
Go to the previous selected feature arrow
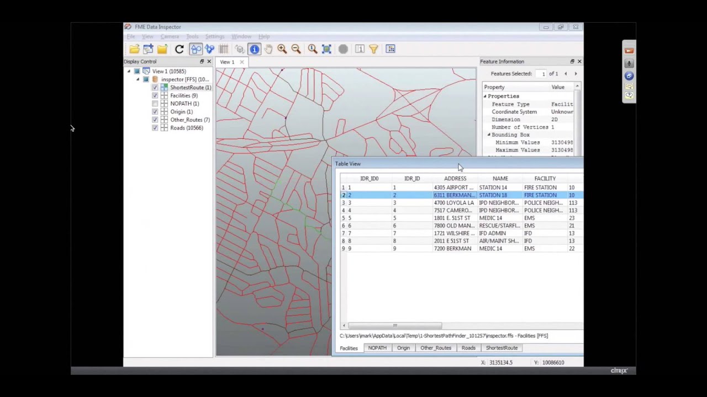(566, 73)
